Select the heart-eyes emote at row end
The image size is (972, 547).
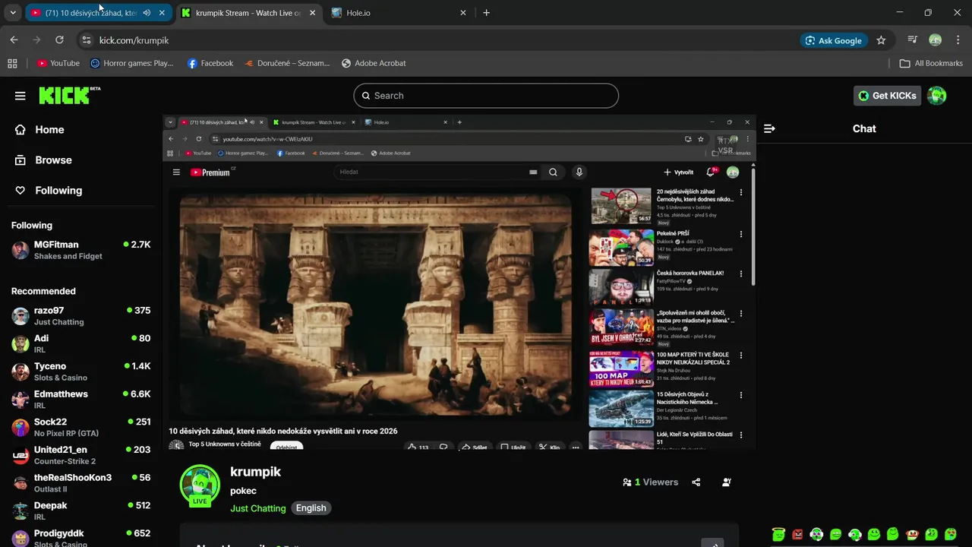click(950, 535)
